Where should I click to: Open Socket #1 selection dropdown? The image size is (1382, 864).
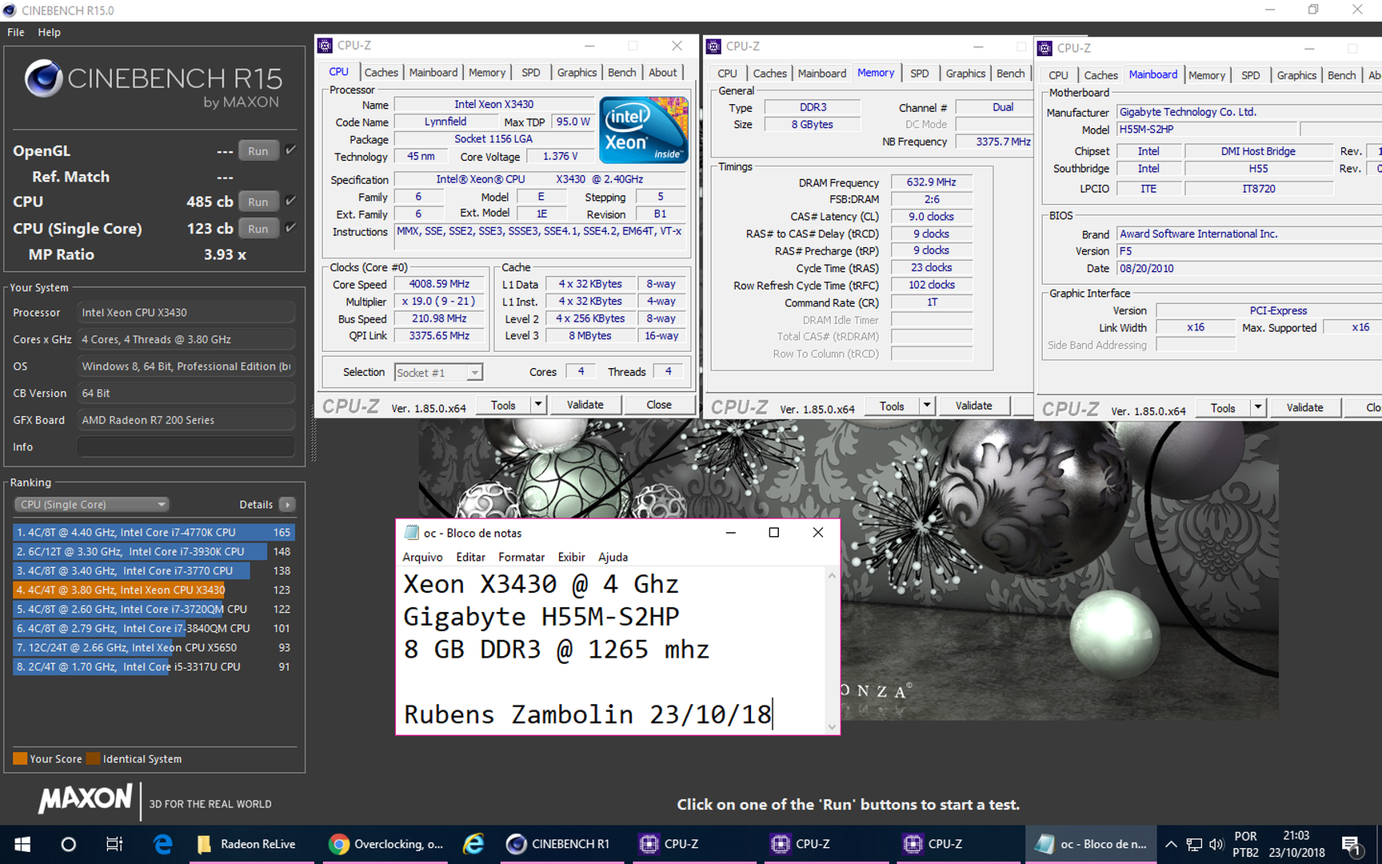(x=438, y=373)
